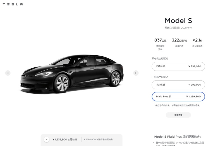This screenshot has width=213, height=146.
Task: Select the 长续航版 ¥799,990 option
Action: click(x=178, y=66)
